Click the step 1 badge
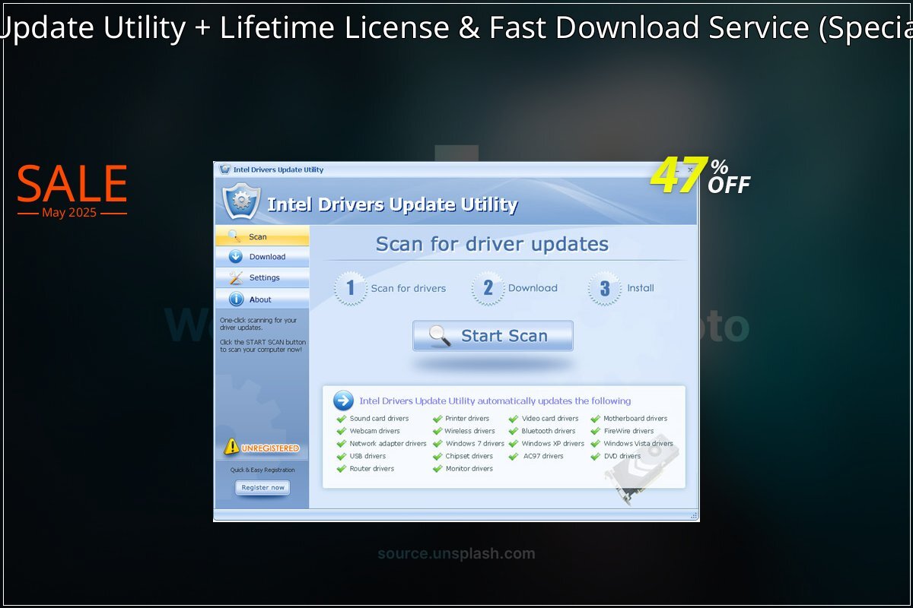This screenshot has height=608, width=913. pyautogui.click(x=351, y=288)
